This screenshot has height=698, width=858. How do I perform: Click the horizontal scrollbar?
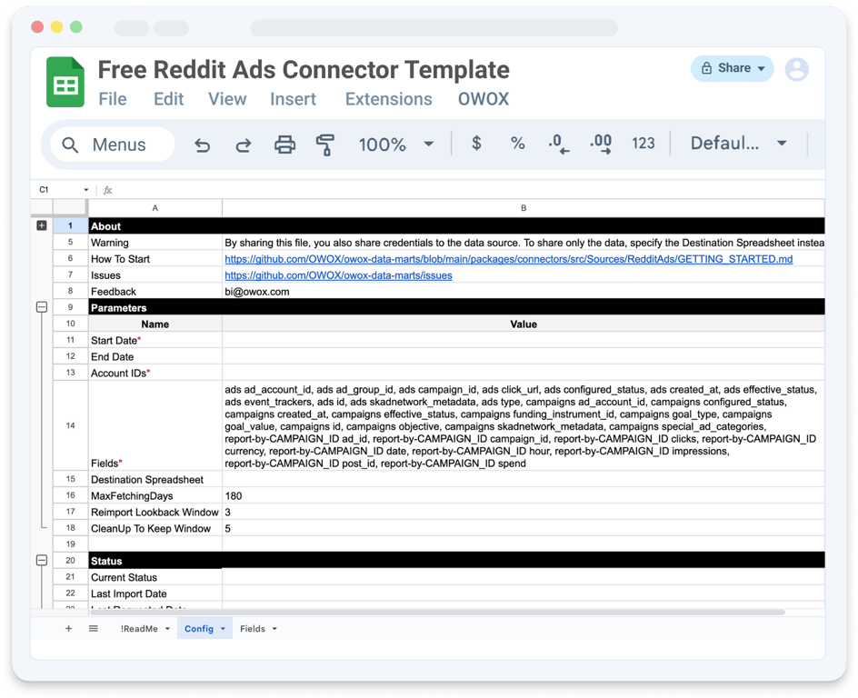click(x=436, y=613)
